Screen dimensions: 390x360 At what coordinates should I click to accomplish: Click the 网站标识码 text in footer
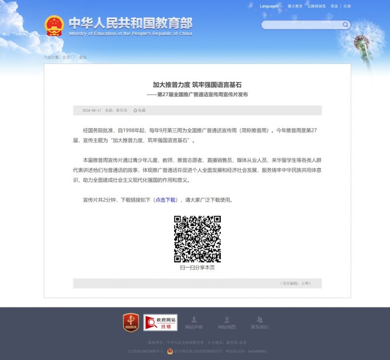point(246,351)
